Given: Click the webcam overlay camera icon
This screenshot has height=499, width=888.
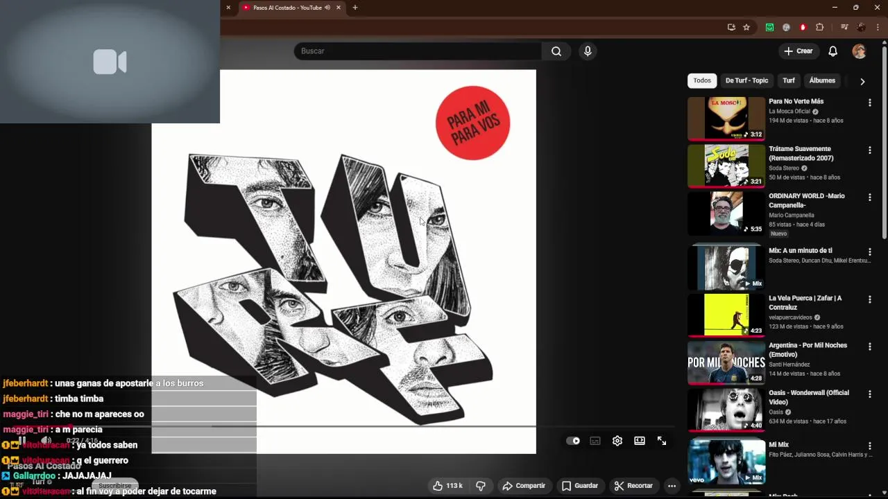Looking at the screenshot, I should click(110, 62).
